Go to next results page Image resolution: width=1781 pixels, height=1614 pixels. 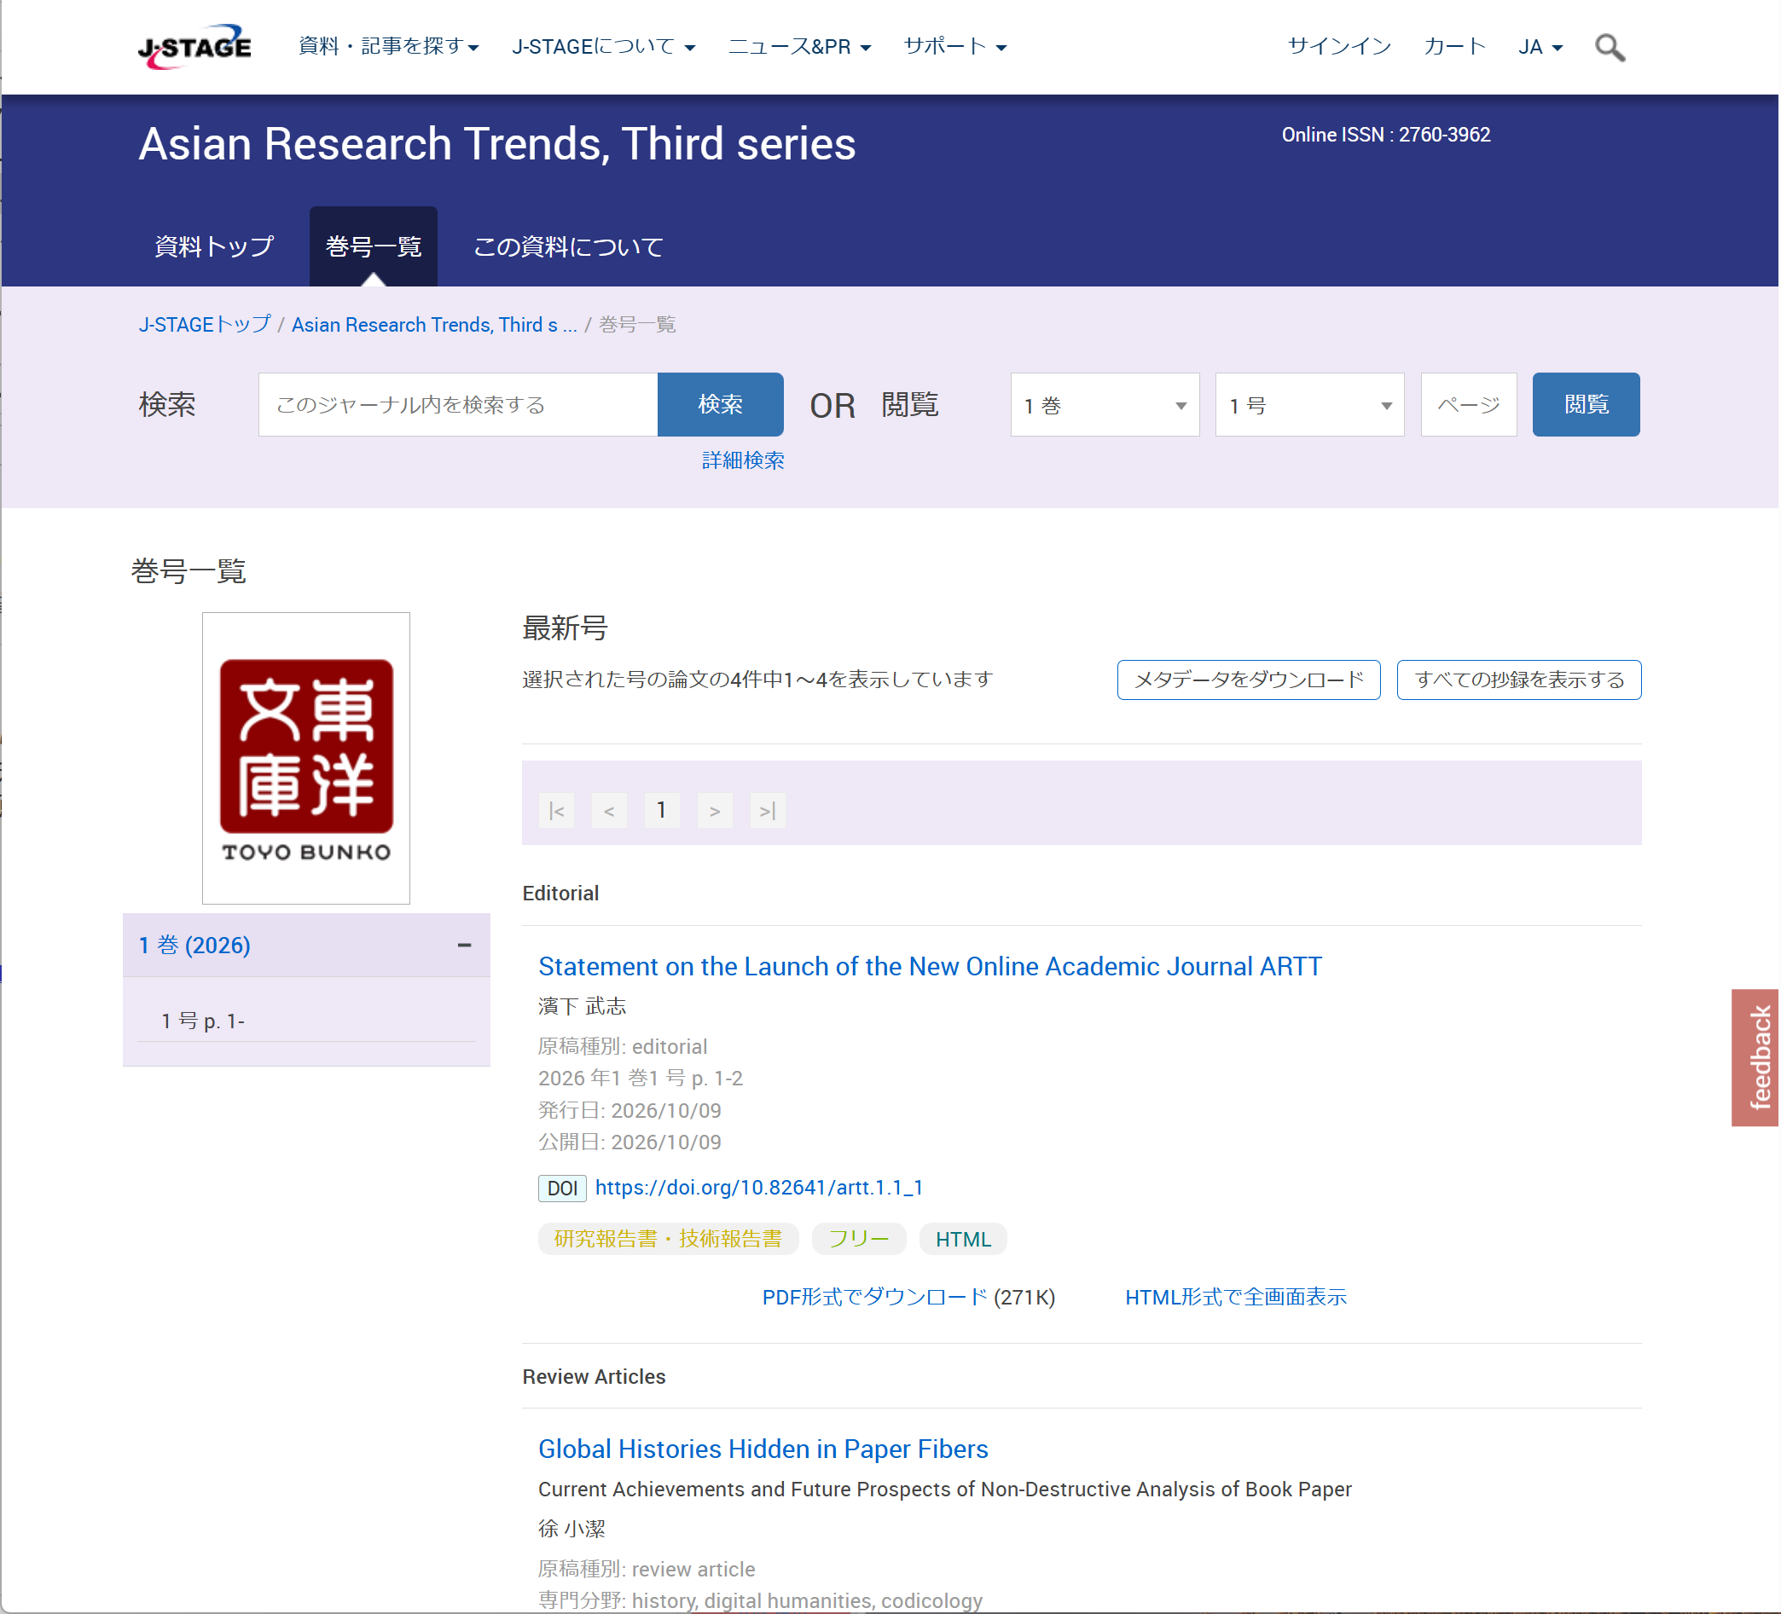coord(715,811)
